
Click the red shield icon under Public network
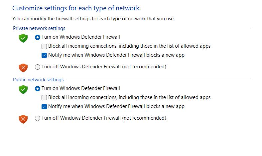tap(23, 119)
